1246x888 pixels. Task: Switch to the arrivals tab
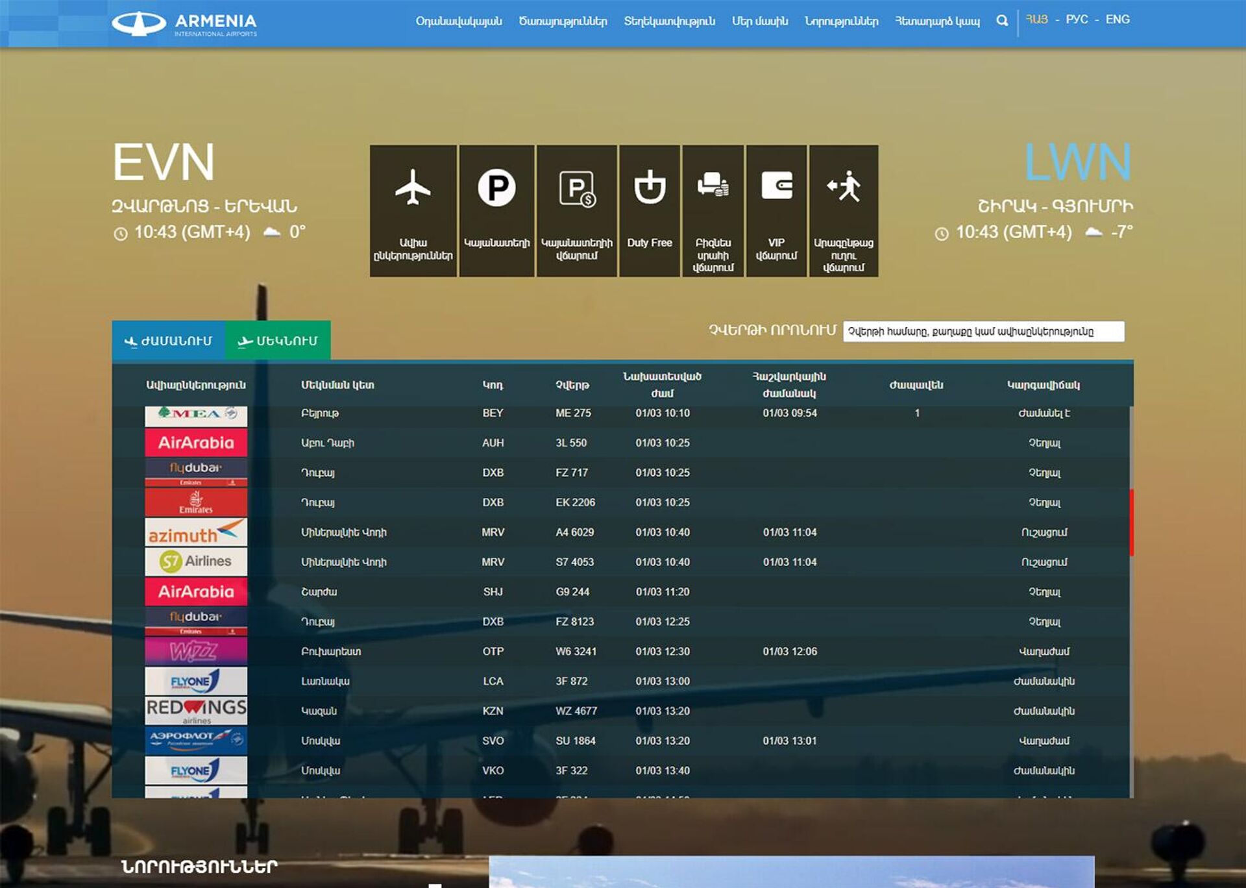point(168,341)
